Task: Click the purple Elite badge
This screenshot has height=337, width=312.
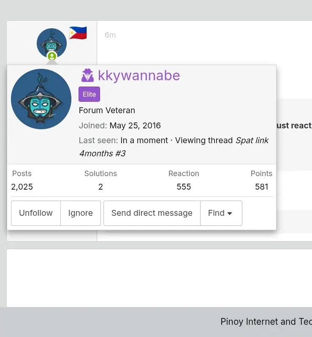Action: coord(89,94)
